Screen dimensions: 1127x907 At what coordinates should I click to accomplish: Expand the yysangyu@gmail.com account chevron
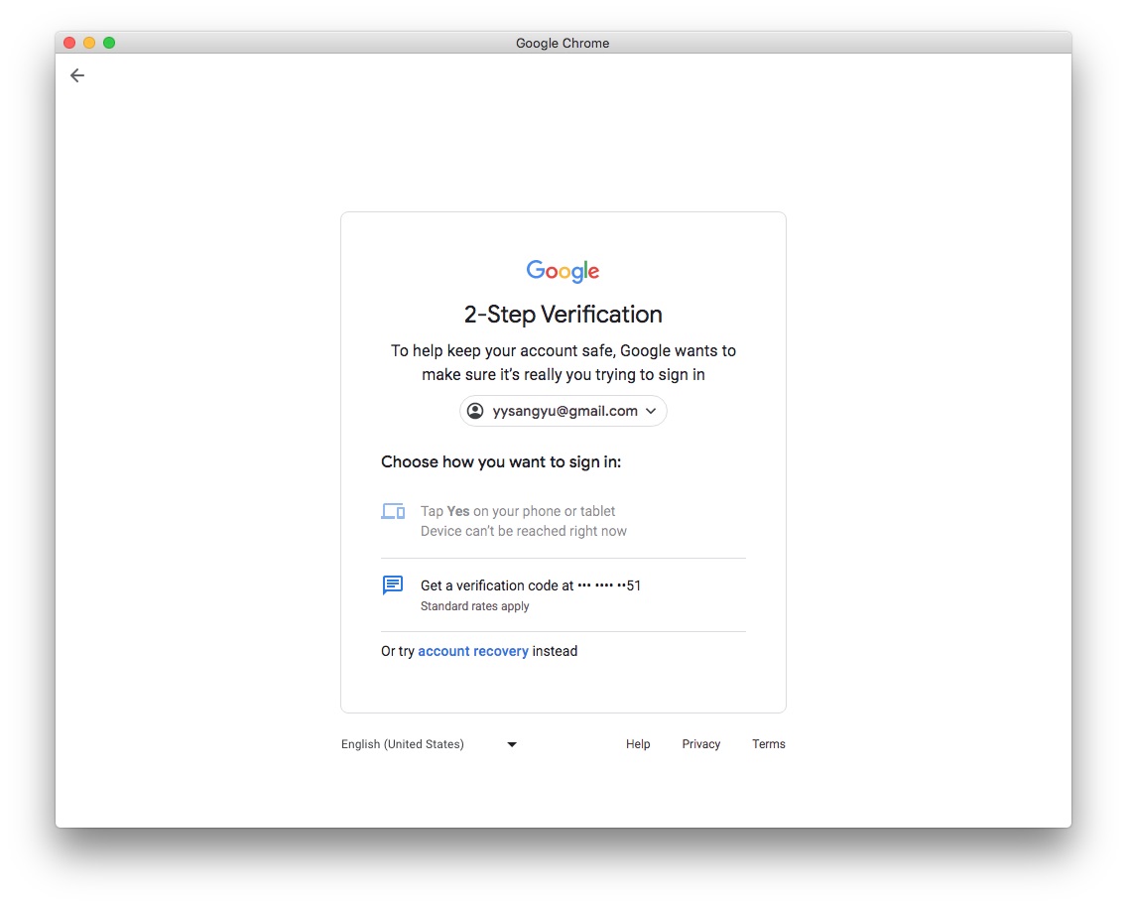click(651, 411)
